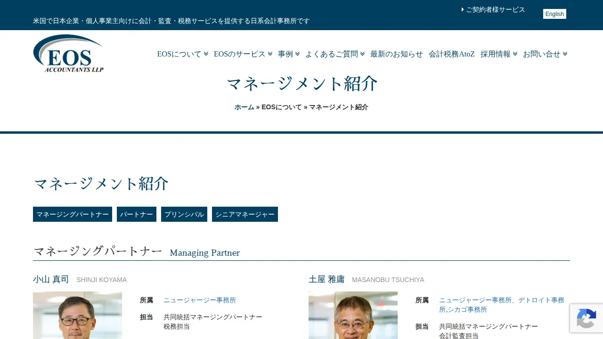Switch language with the English button
This screenshot has width=603, height=339.
click(x=554, y=14)
